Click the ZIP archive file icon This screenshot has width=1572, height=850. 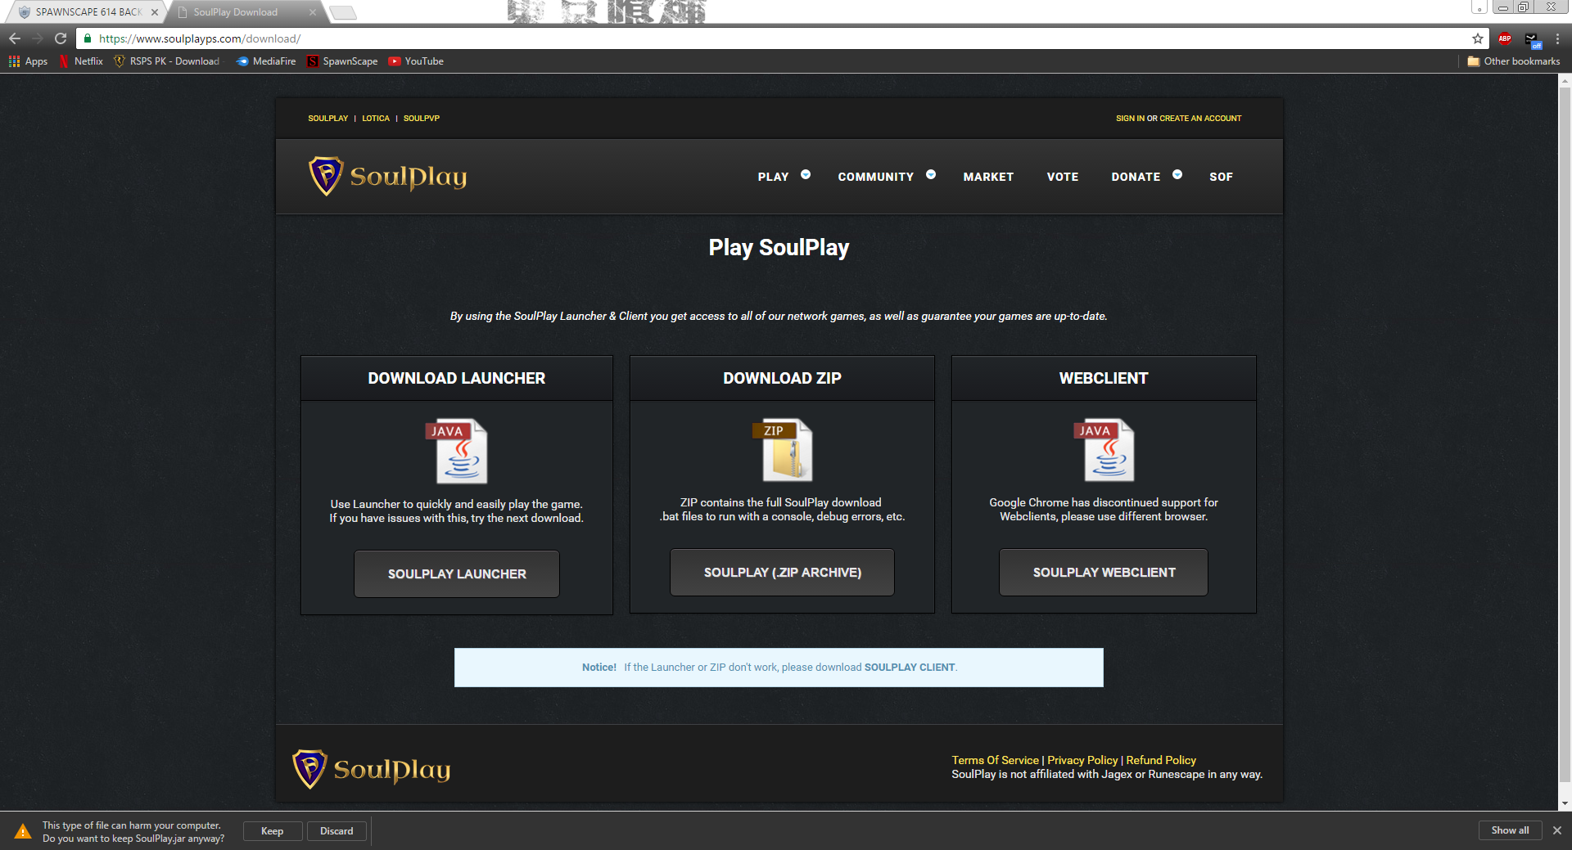coord(783,450)
